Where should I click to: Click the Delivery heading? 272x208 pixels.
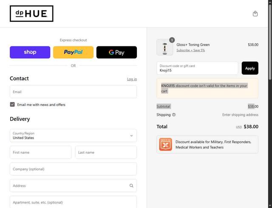[x=20, y=119]
